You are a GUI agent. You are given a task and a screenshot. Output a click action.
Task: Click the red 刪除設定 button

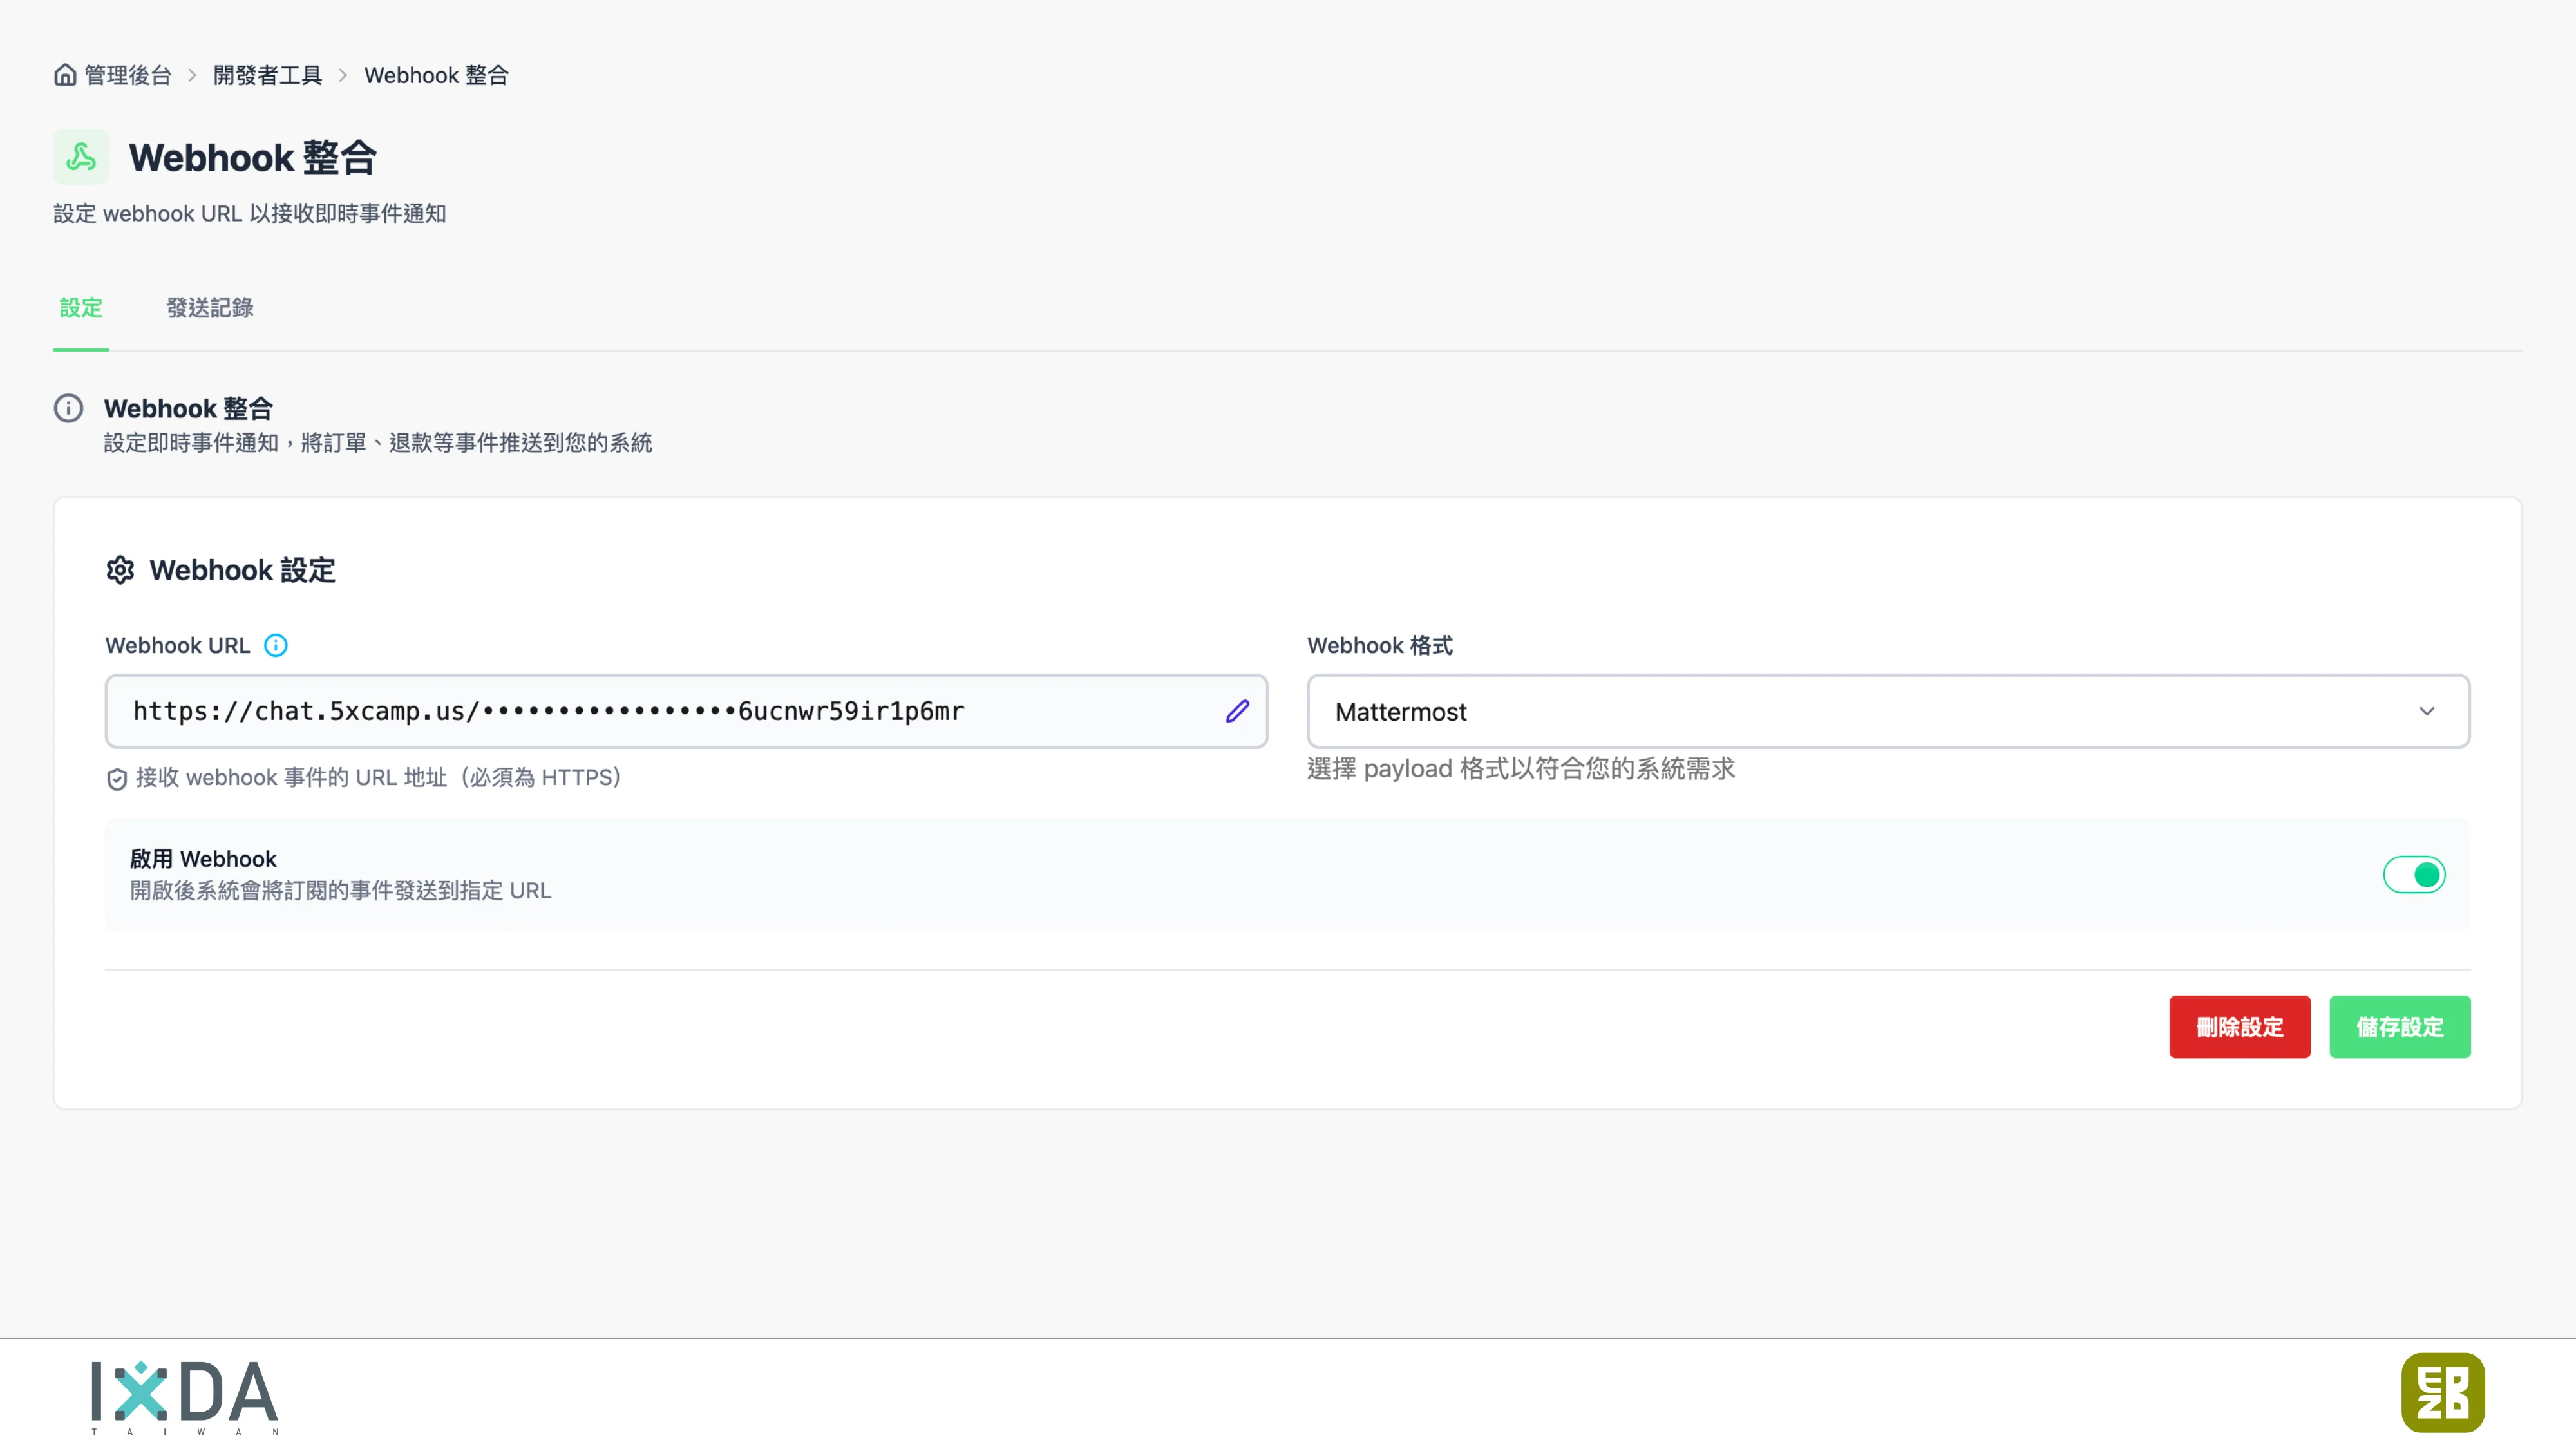(2239, 1027)
